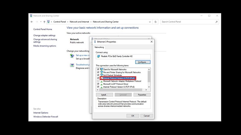
Task: Toggle Internet Protocol Version 6 checkbox
Action: pos(98,87)
